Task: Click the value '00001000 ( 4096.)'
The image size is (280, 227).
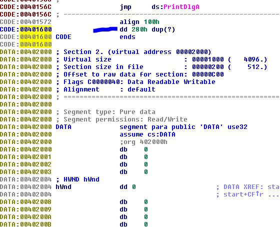Action: (229, 59)
